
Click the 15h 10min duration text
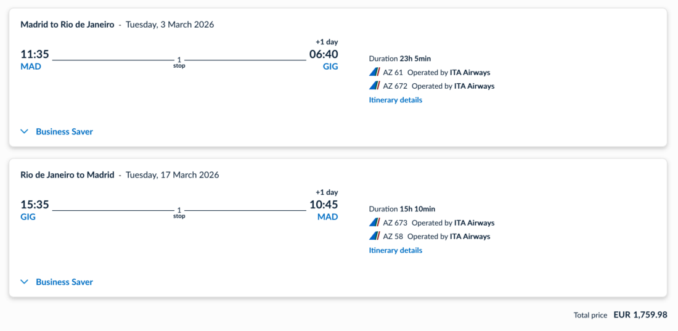tap(417, 209)
